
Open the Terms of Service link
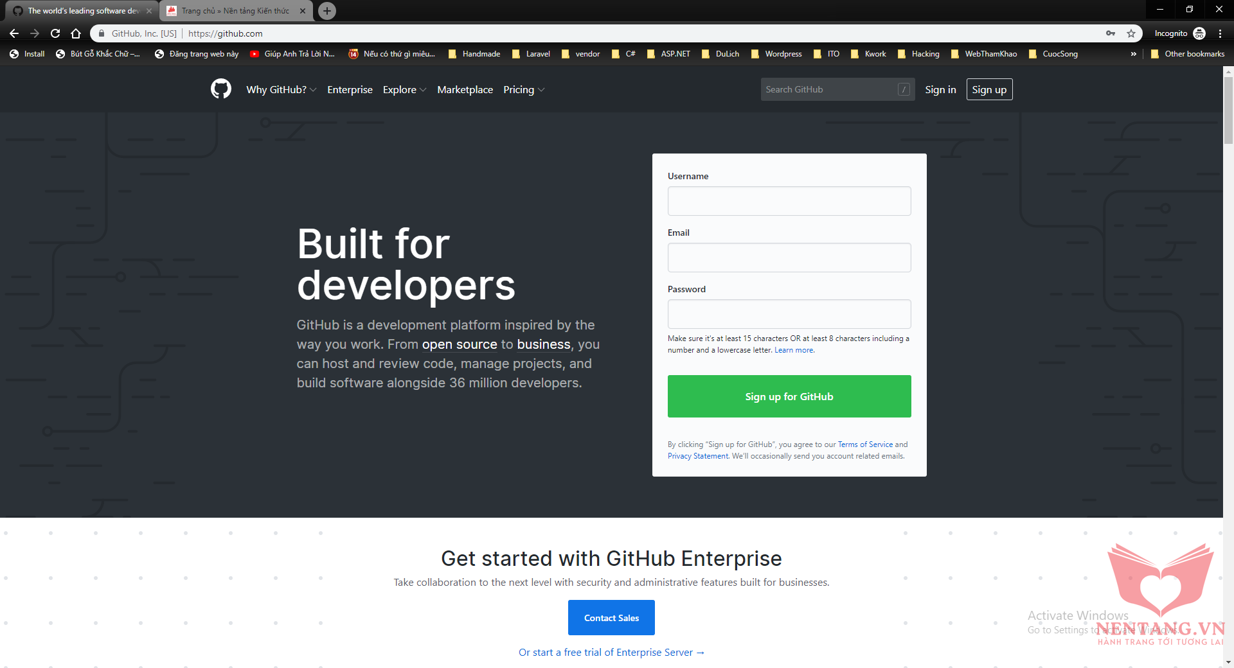(x=865, y=444)
